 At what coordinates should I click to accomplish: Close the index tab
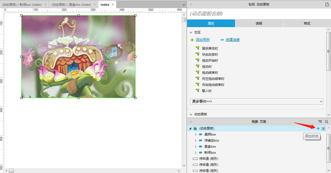113,4
